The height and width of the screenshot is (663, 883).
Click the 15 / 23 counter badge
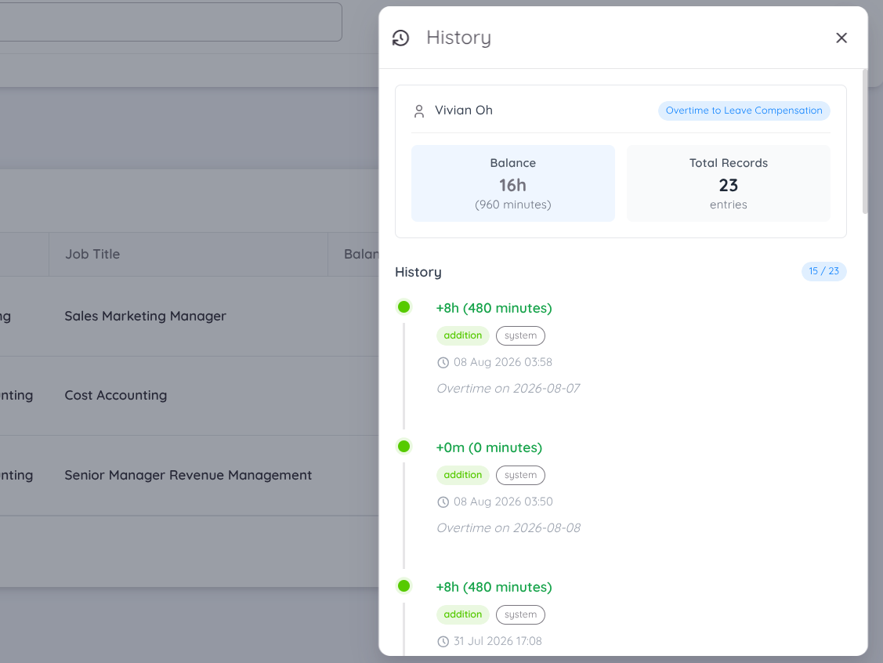coord(824,271)
